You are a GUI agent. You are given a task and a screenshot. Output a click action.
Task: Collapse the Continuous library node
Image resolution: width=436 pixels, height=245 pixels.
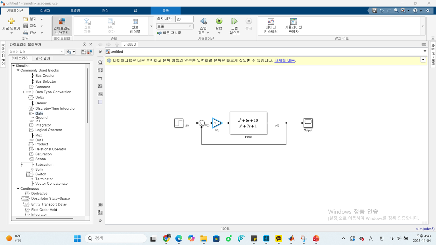click(x=18, y=189)
